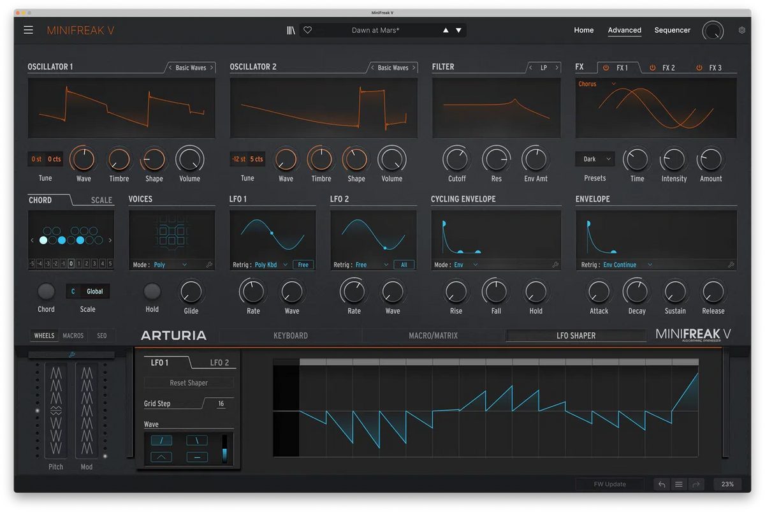
Task: Favorite the Dawn at Mars preset with heart icon
Action: [307, 29]
